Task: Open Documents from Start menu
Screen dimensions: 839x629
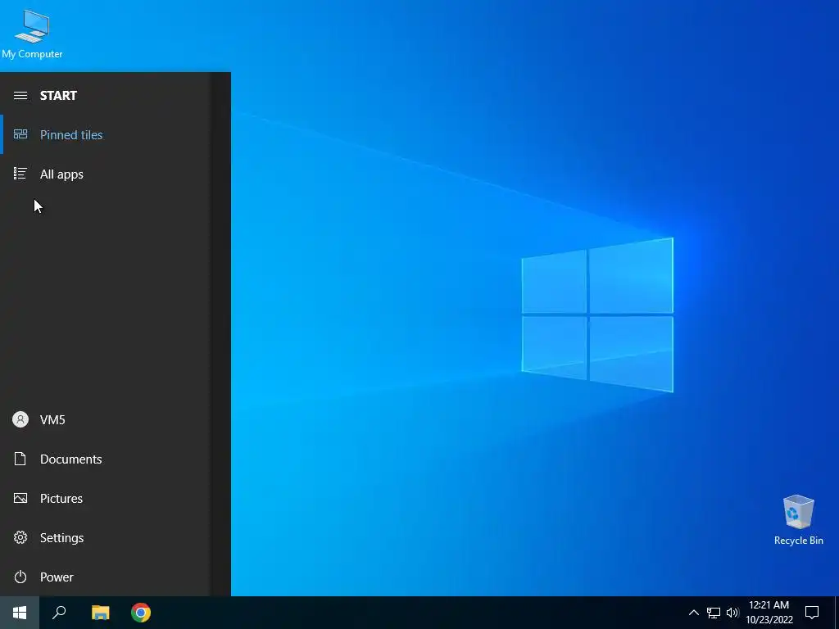Action: 106,459
